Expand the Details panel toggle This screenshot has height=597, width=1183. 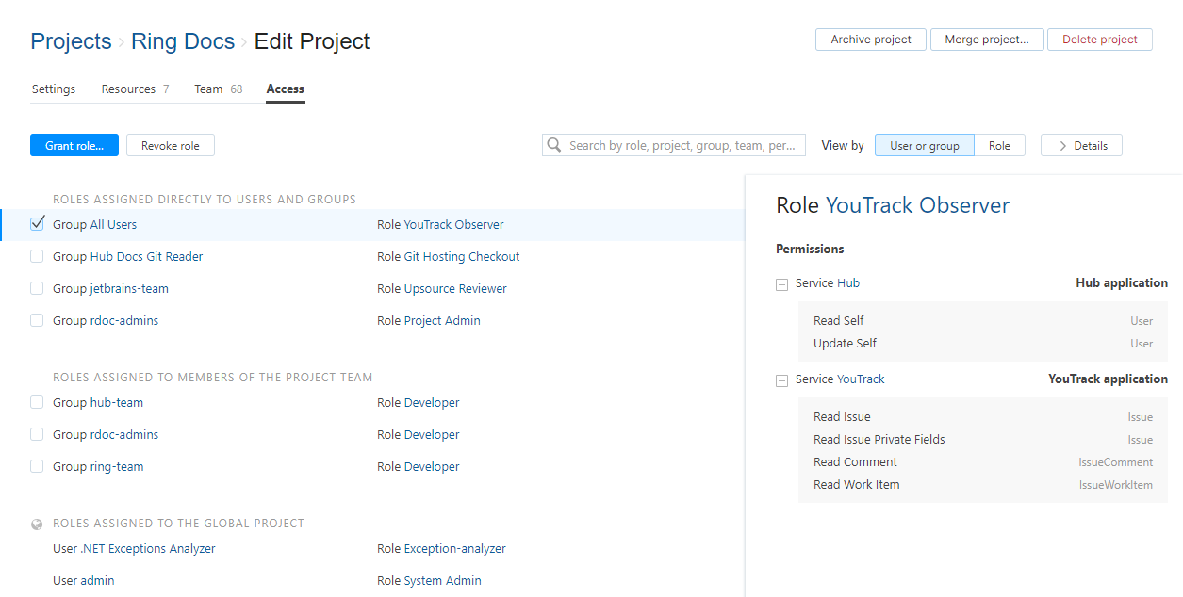pyautogui.click(x=1081, y=145)
